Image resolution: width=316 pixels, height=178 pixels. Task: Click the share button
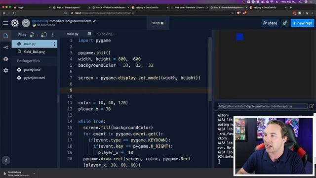[x=270, y=23]
